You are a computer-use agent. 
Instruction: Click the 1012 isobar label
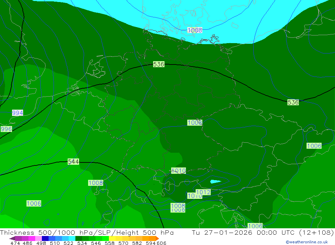click(203, 192)
